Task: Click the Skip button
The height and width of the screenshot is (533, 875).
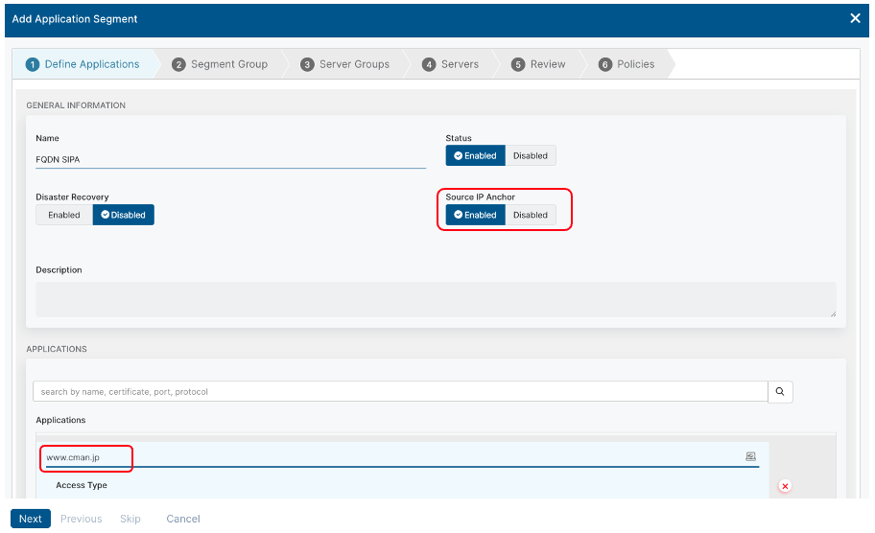Action: click(130, 519)
